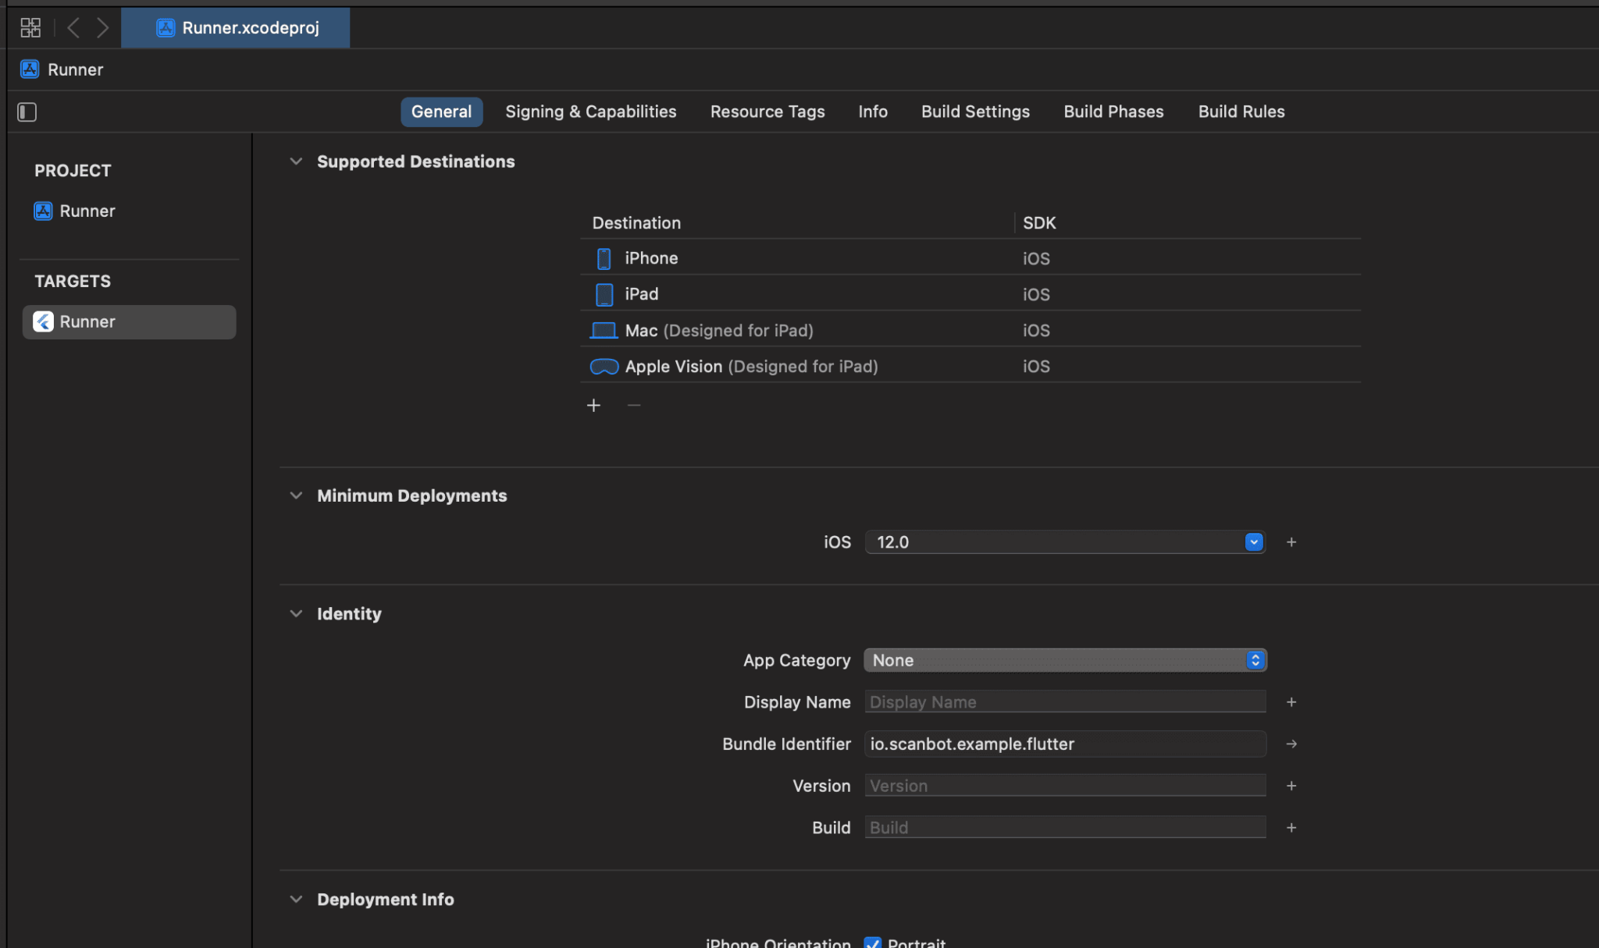Remove selected destination with minus button
This screenshot has width=1599, height=948.
pos(632,405)
